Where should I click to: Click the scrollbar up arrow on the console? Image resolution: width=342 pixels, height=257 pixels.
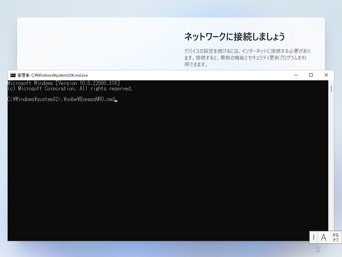(331, 81)
